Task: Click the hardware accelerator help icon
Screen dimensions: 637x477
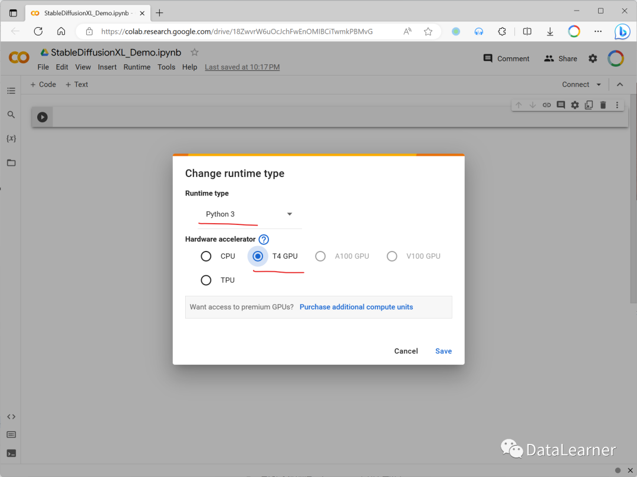Action: pos(264,239)
